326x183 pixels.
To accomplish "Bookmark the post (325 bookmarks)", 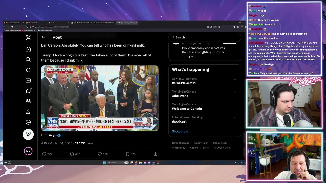I will 131,154.
